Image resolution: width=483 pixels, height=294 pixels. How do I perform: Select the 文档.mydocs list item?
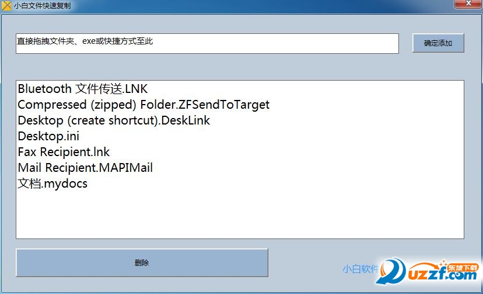pos(52,184)
